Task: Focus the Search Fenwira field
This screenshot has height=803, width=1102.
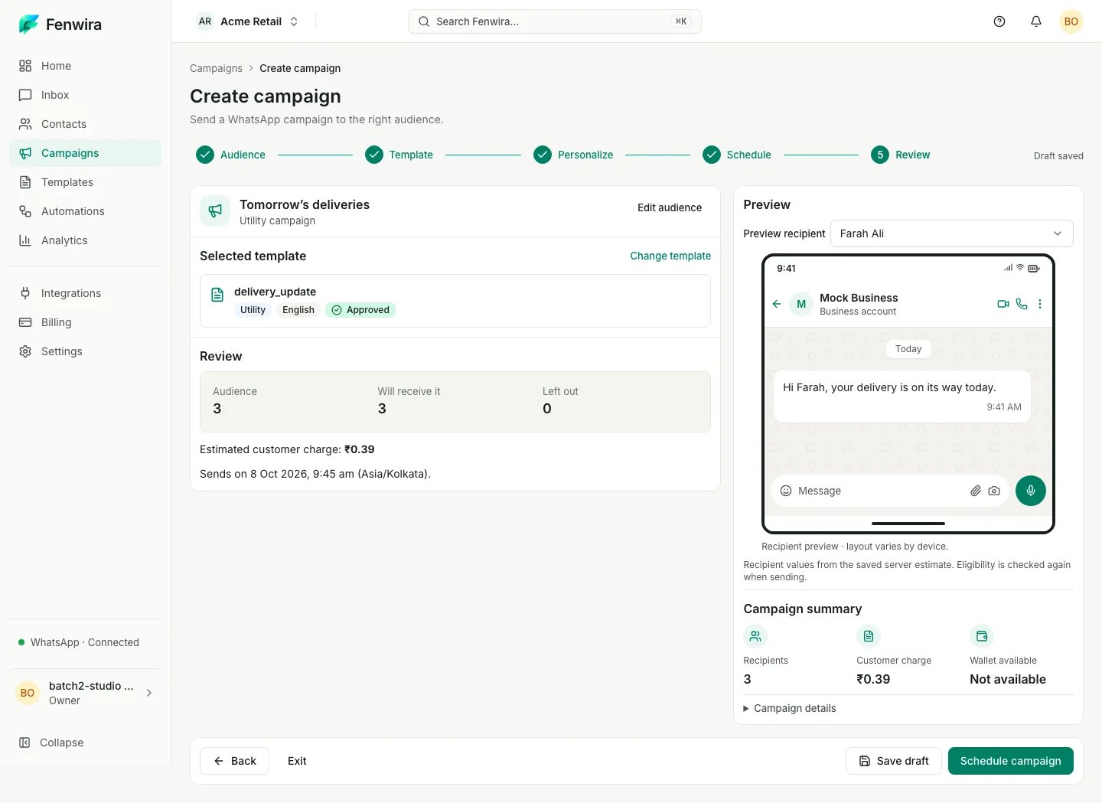Action: [554, 21]
